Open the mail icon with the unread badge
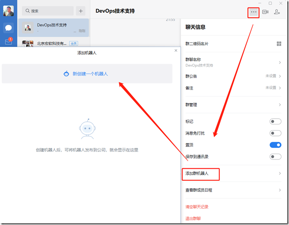This screenshot has height=225, width=289. pos(8,42)
